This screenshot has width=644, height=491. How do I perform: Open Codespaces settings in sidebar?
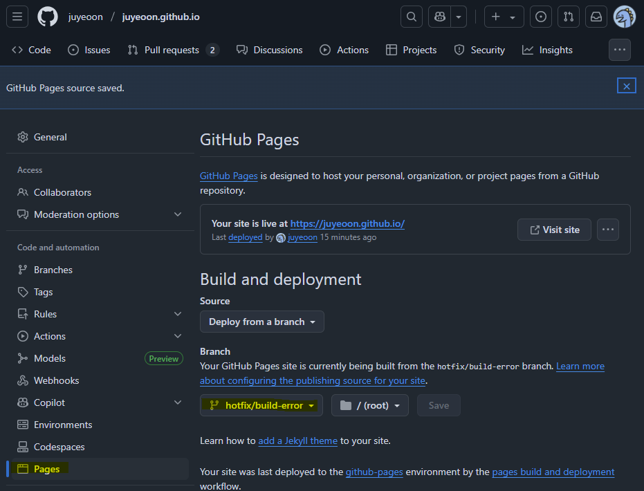100,447
